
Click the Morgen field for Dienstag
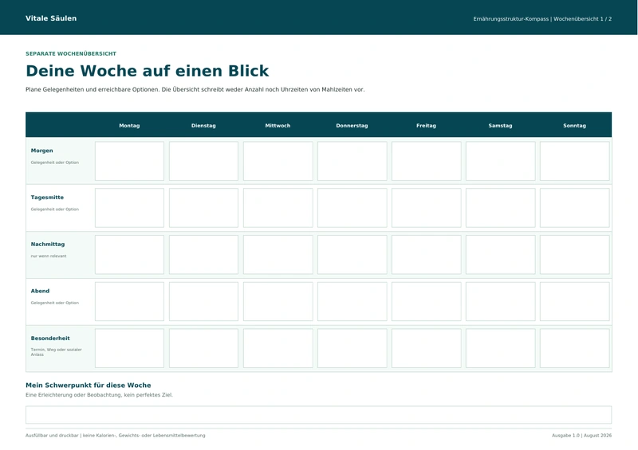203,161
